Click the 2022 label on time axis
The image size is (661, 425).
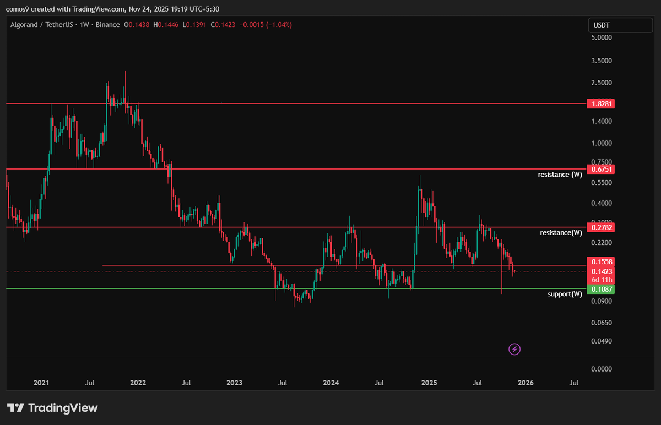click(138, 382)
